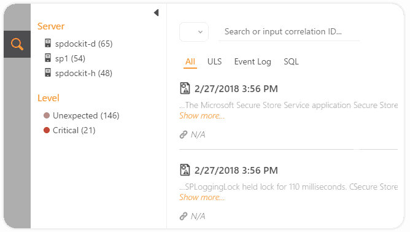Click the log file icon of SPLoggingLock entry
Viewport: 410px width, 232px height.
(185, 170)
